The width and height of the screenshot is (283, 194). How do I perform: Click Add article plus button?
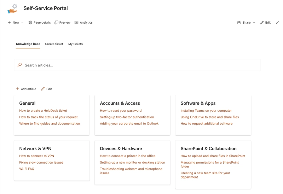(x=17, y=89)
